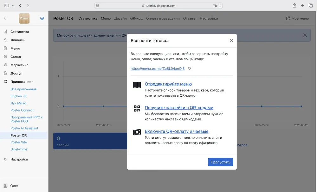Close the 'Всё почти готово' dialog
This screenshot has height=192, width=317.
tap(231, 41)
